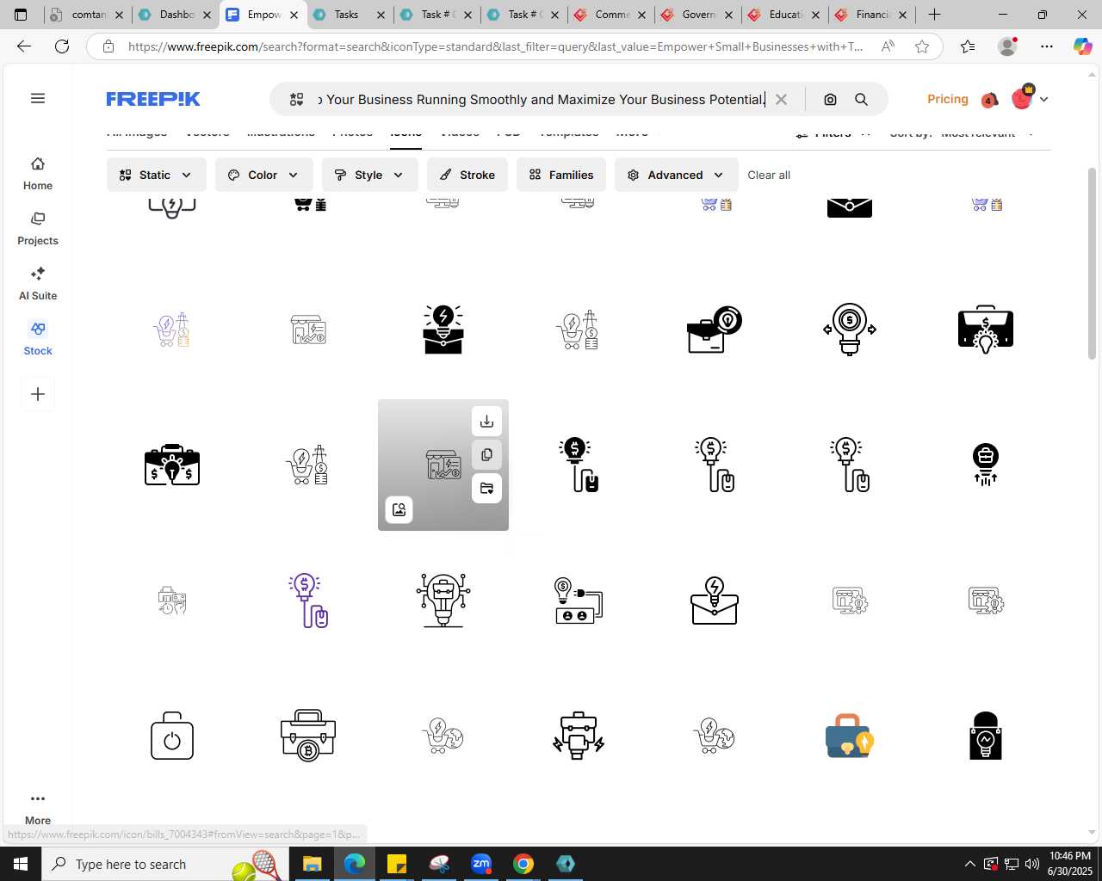Clear the search query with the X icon

781,100
